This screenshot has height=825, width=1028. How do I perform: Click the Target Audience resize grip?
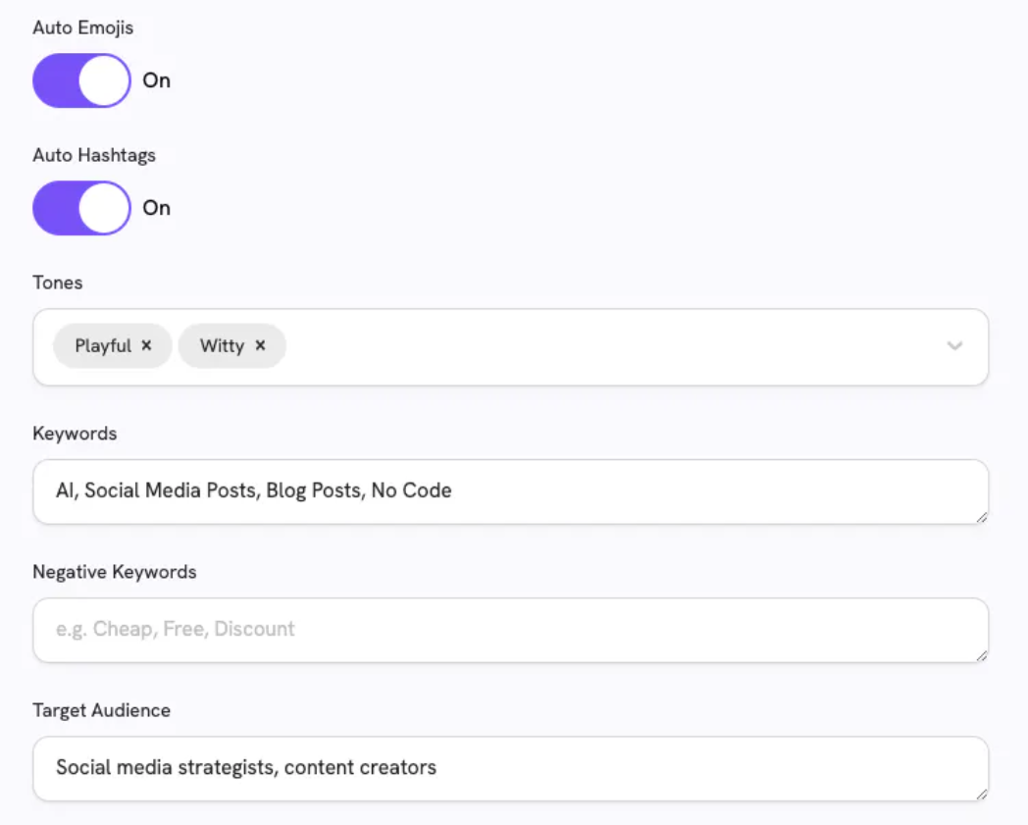click(982, 795)
